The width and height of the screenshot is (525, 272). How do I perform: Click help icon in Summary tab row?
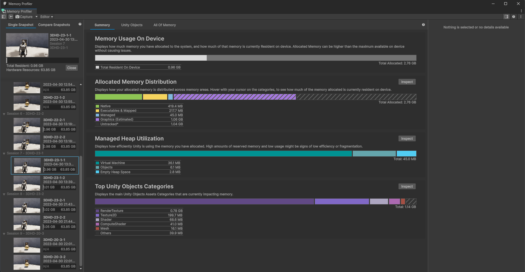coord(423,25)
